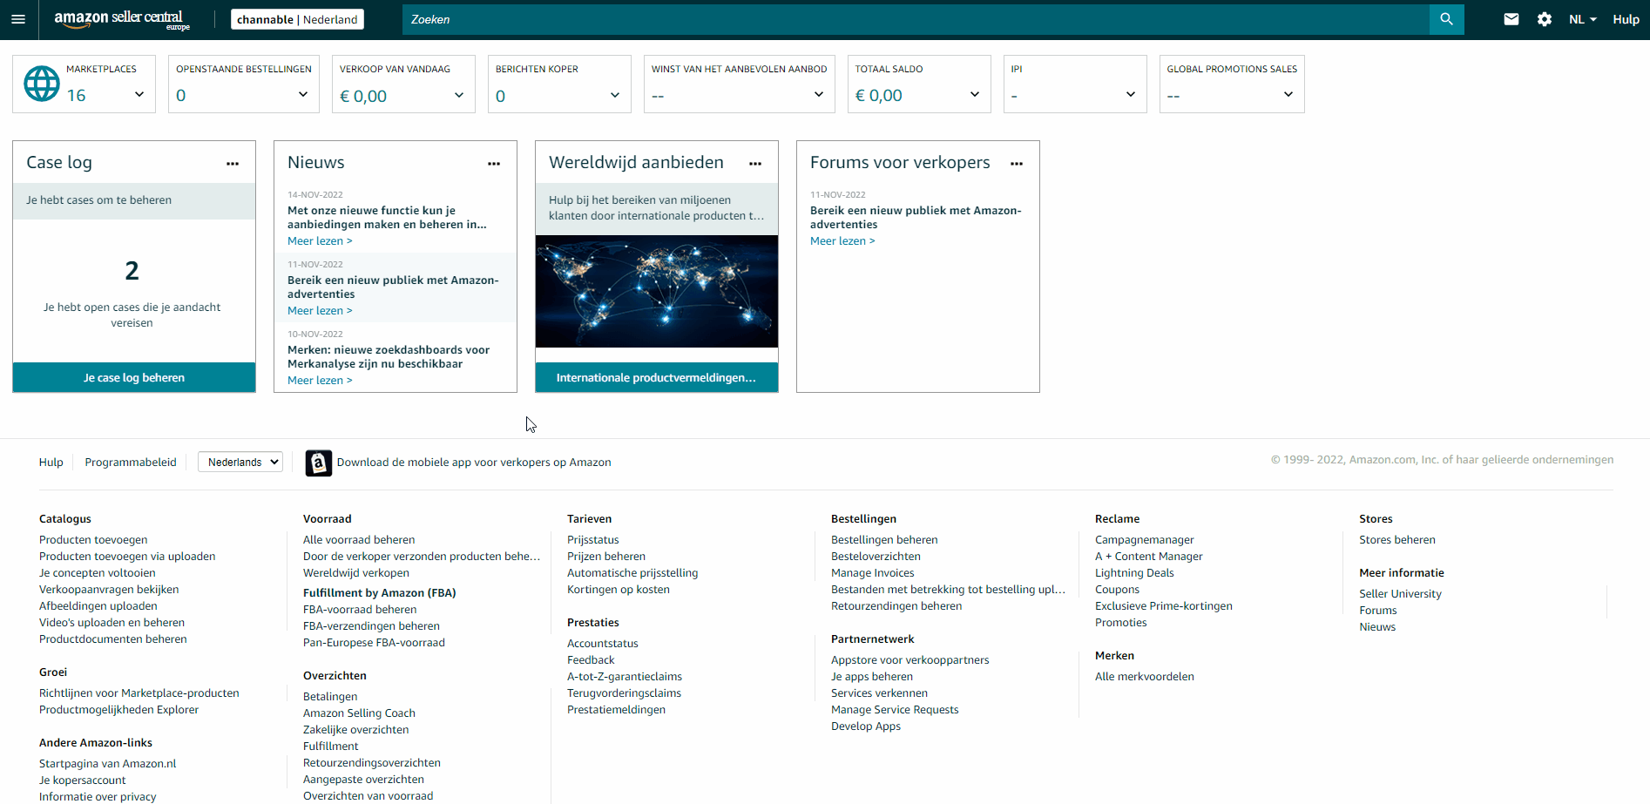Image resolution: width=1650 pixels, height=804 pixels.
Task: Open Bestellingen beheren link
Action: (x=884, y=540)
